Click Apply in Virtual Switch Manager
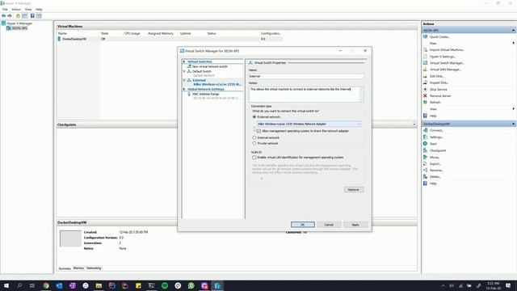This screenshot has width=517, height=291. [x=355, y=225]
